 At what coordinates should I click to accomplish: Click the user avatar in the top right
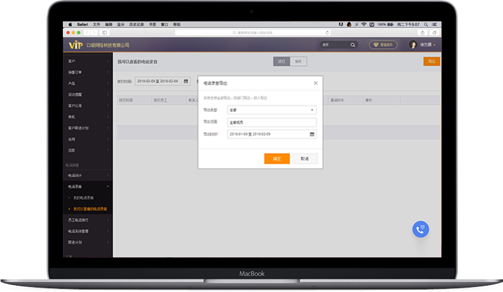[x=413, y=45]
